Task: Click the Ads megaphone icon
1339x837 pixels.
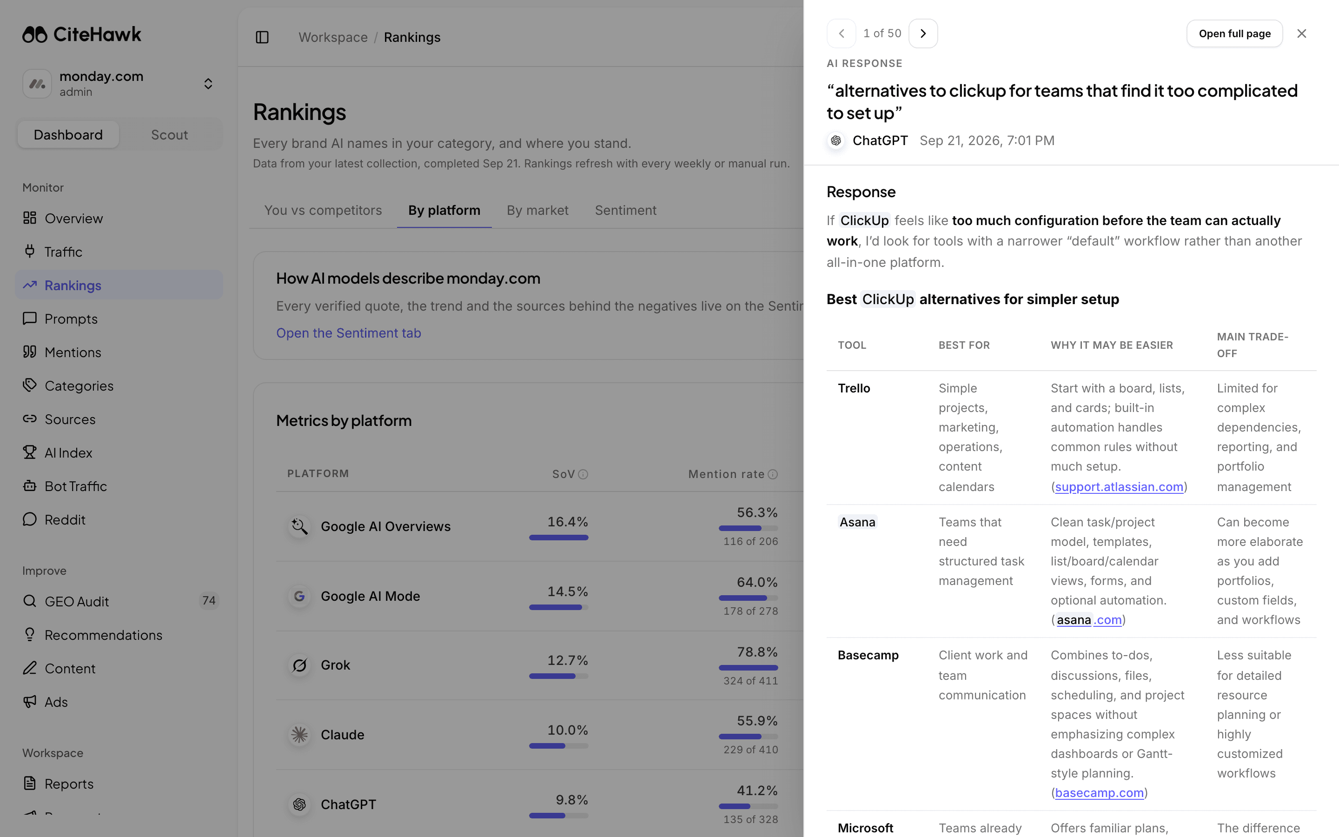Action: coord(30,701)
